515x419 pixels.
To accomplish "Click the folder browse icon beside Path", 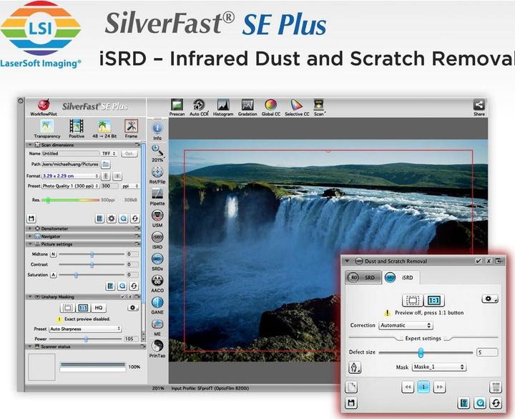I will [x=105, y=164].
